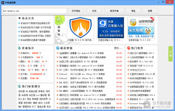Click the 热门标签排行 globe icon
Image resolution: width=175 pixels, height=111 pixels.
point(20,86)
